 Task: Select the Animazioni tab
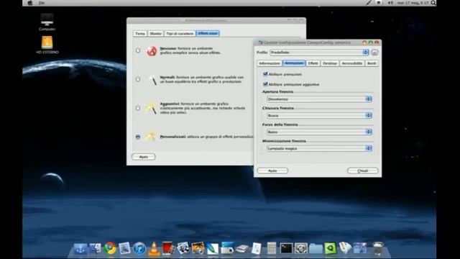coord(294,63)
